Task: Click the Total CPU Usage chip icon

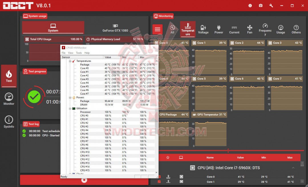Action: pyautogui.click(x=27, y=39)
